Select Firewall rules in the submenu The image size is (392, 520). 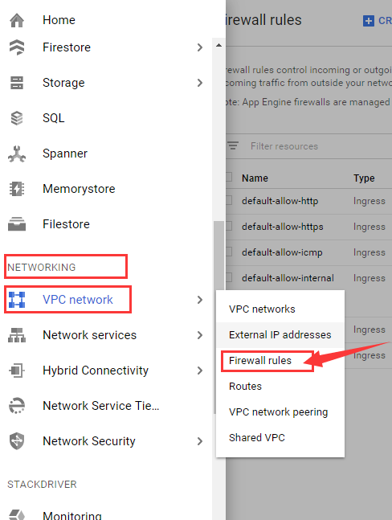pyautogui.click(x=260, y=361)
